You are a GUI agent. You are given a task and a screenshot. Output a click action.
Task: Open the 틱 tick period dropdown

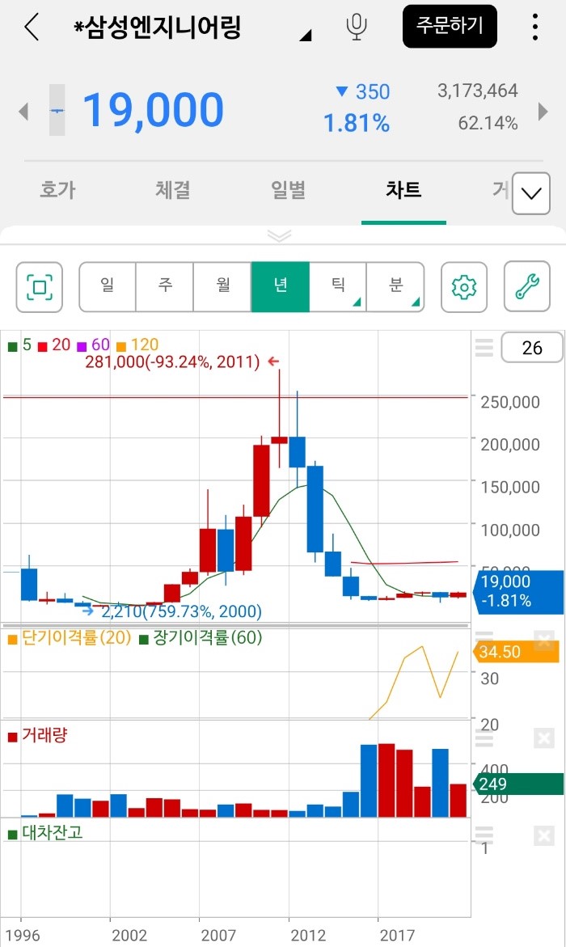(x=338, y=287)
